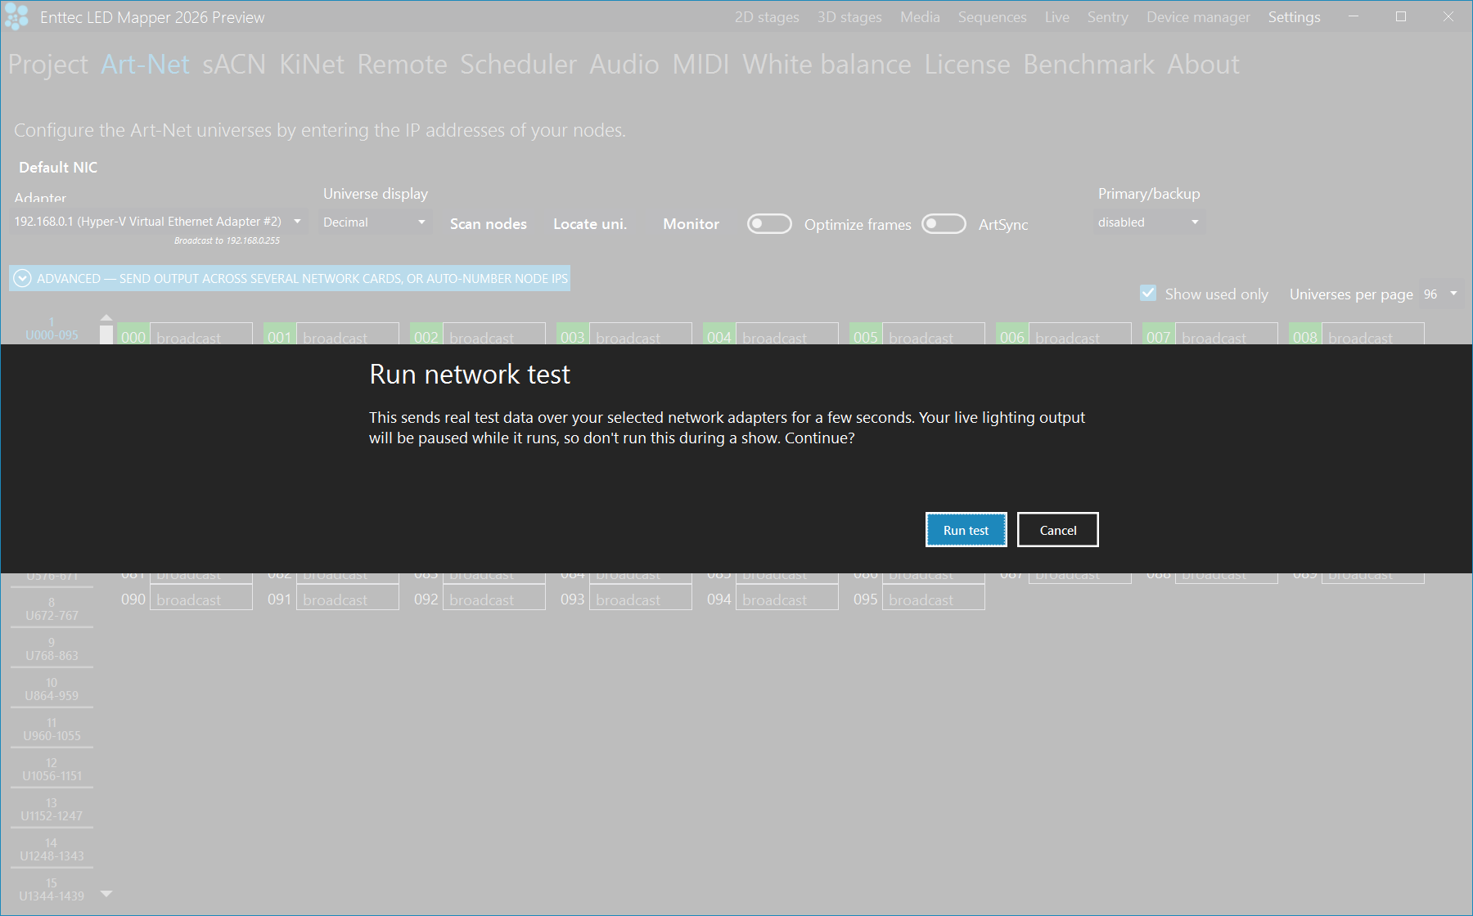Open the KiNet tab
Image resolution: width=1473 pixels, height=916 pixels.
(312, 65)
